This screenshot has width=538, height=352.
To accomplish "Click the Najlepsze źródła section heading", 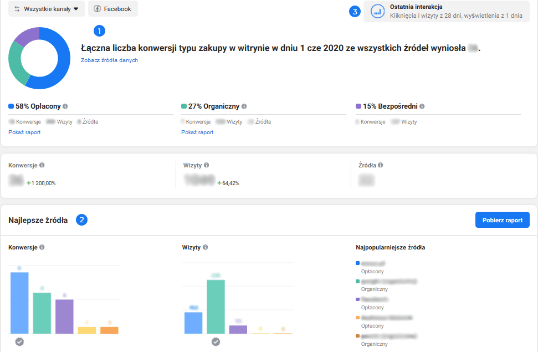I will pos(38,220).
